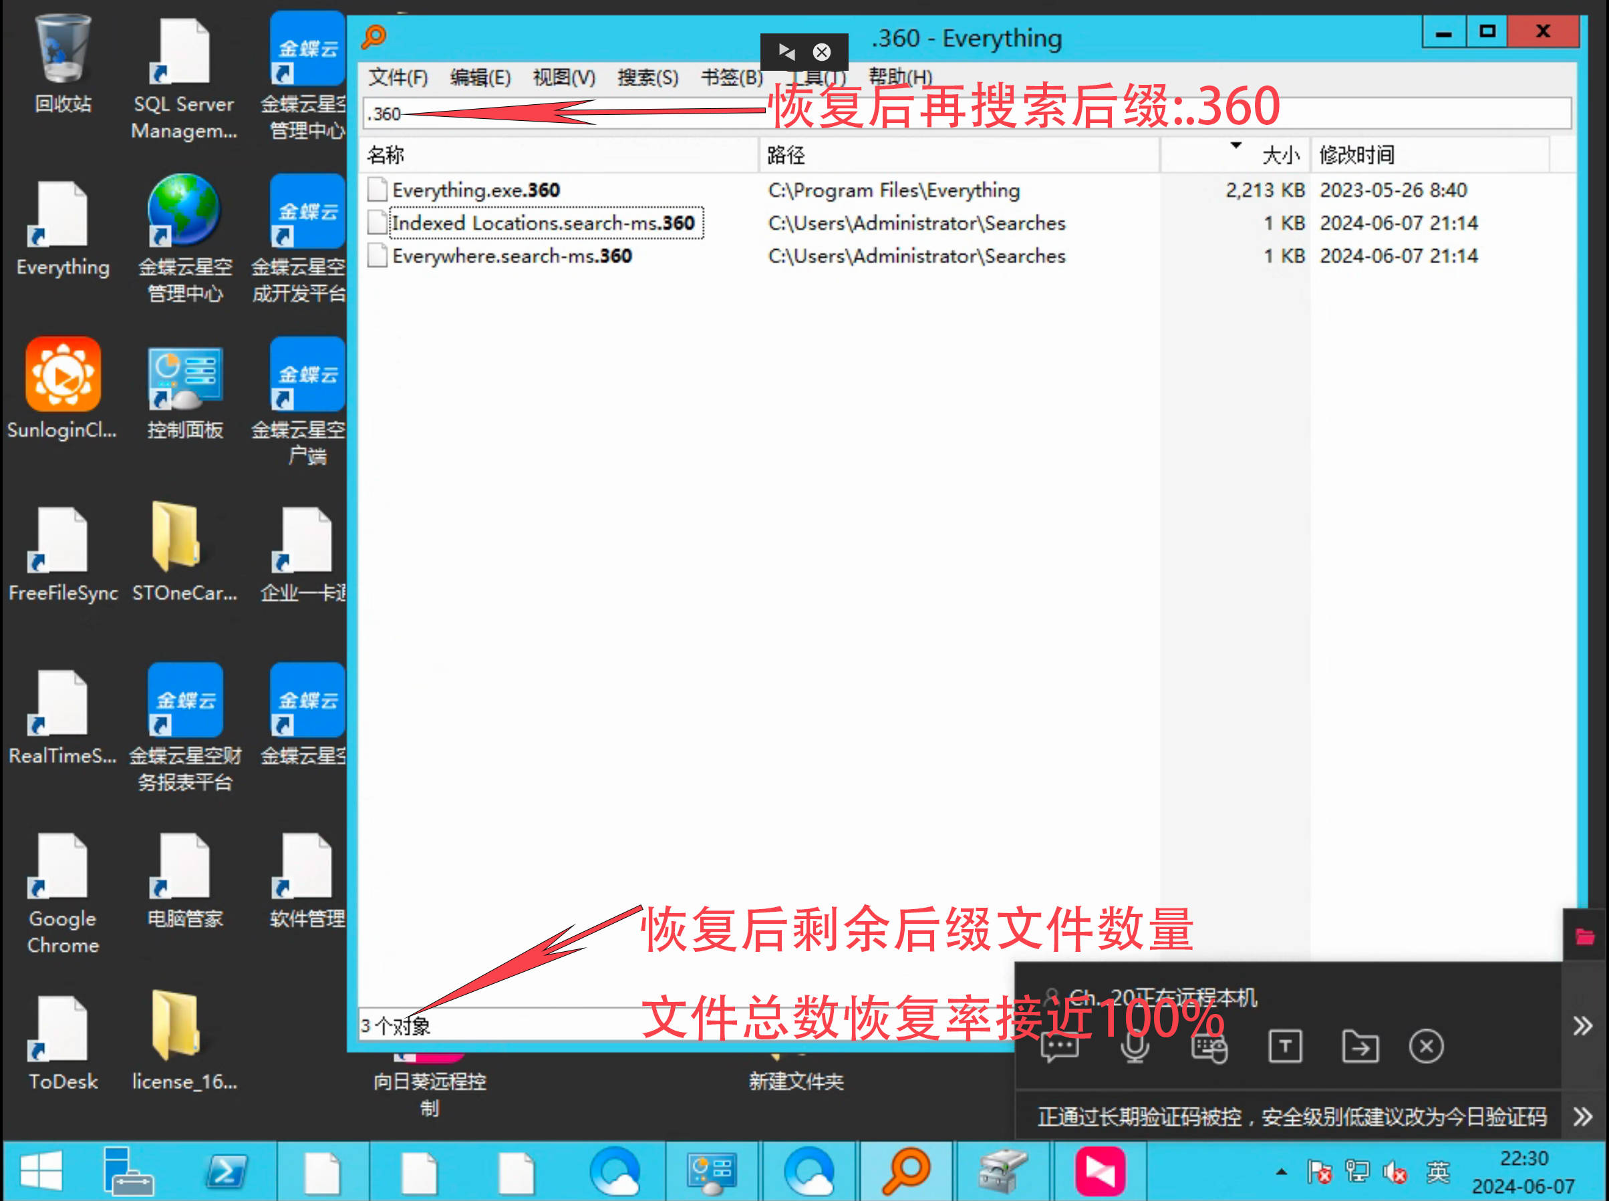Click the text T icon in remote panel

pos(1285,1047)
